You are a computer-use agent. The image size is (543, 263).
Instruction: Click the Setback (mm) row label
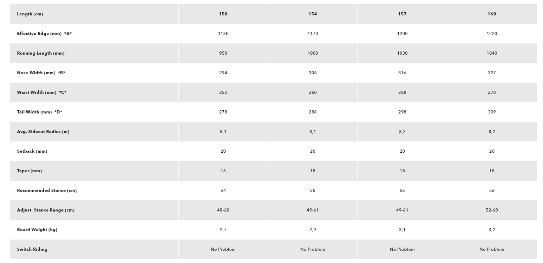(x=32, y=151)
